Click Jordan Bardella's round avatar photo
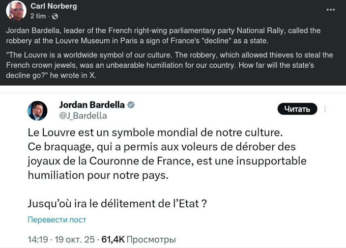Image resolution: width=346 pixels, height=248 pixels. coord(38,111)
